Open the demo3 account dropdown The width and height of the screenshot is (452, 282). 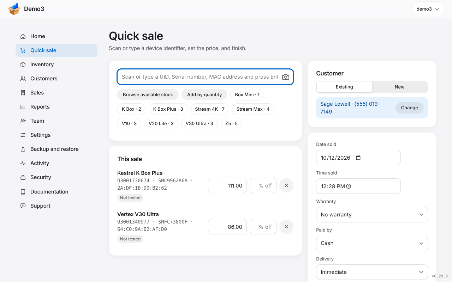pyautogui.click(x=428, y=9)
